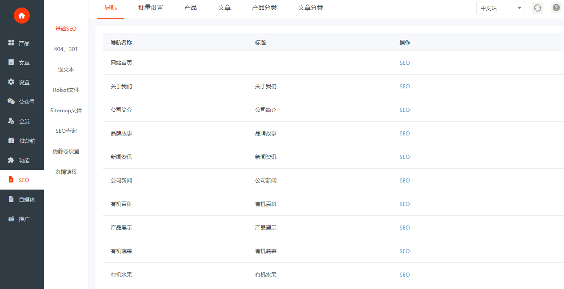The width and height of the screenshot is (564, 289).
Task: Click the SEO file search icon
Action: 11,179
